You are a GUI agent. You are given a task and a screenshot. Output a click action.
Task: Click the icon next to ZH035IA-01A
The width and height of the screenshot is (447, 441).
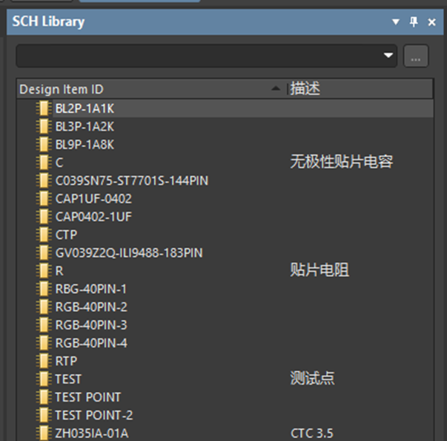[x=44, y=433]
